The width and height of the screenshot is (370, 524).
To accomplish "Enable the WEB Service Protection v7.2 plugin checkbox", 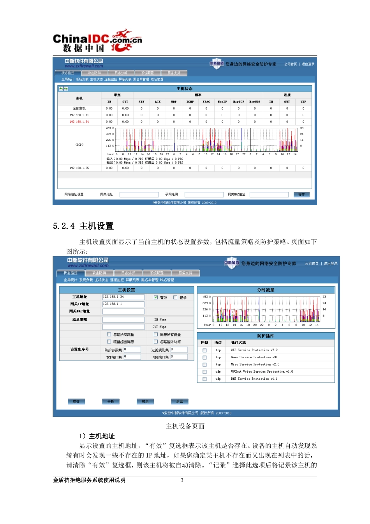I will click(204, 350).
